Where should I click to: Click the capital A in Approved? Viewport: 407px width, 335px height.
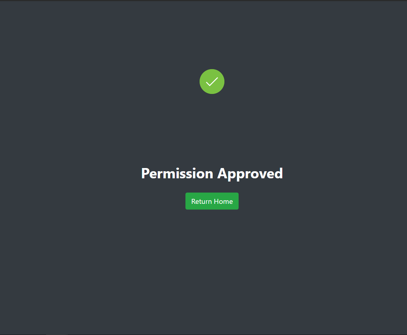(x=223, y=173)
